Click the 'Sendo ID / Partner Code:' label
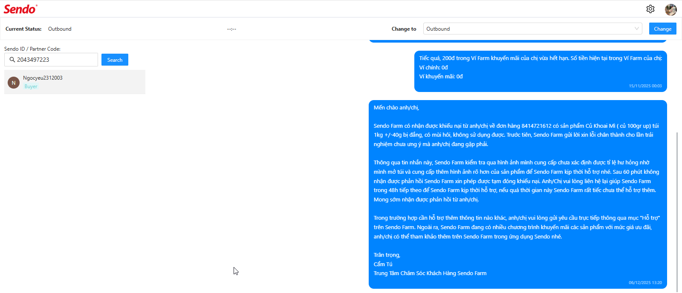682x293 pixels. tap(32, 49)
